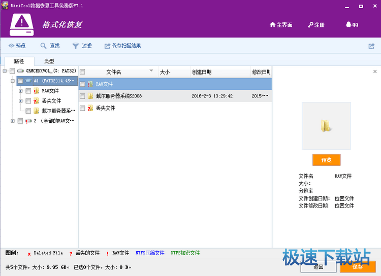The height and width of the screenshot is (276, 381).
Task: Select 丢失文件 entry in file list
Action: [x=106, y=108]
